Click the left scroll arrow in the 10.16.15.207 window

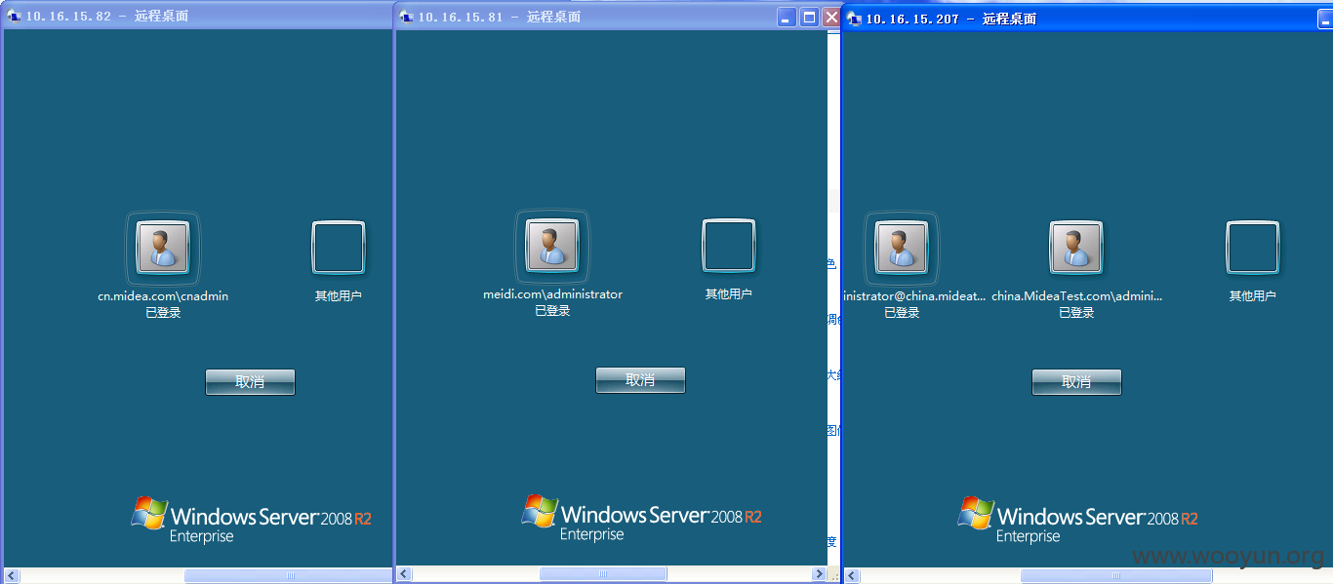pyautogui.click(x=850, y=576)
